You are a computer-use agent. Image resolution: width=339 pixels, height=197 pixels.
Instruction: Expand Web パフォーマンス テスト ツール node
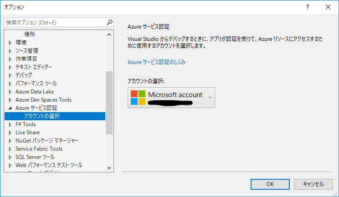[10, 166]
